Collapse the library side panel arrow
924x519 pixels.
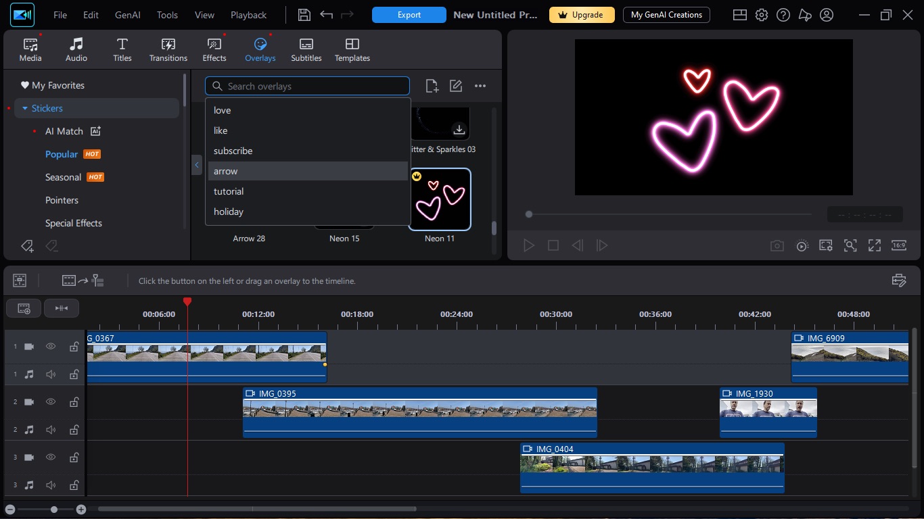tap(197, 165)
